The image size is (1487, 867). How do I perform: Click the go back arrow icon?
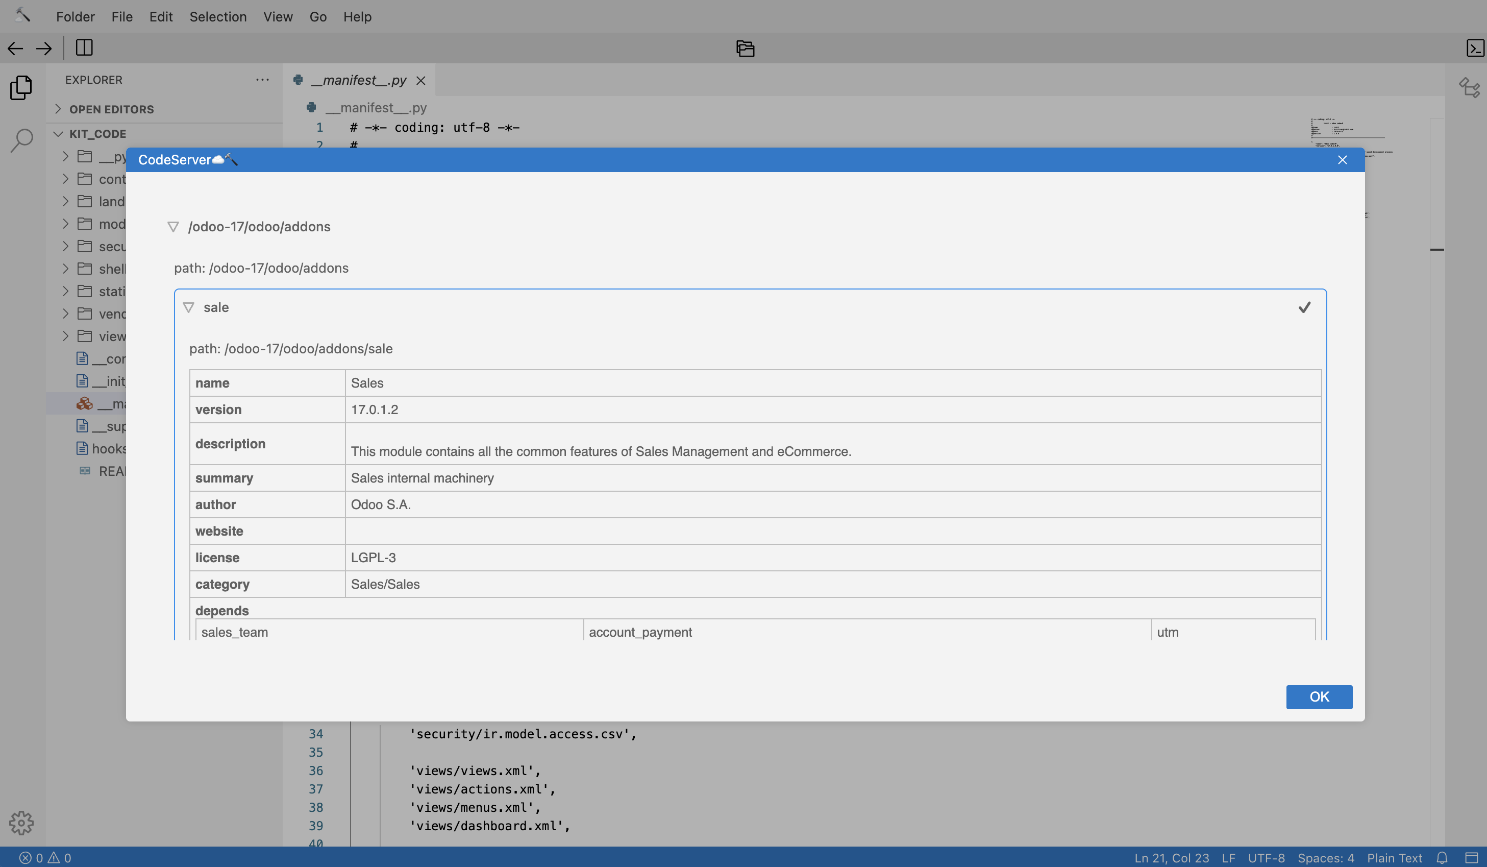click(15, 49)
